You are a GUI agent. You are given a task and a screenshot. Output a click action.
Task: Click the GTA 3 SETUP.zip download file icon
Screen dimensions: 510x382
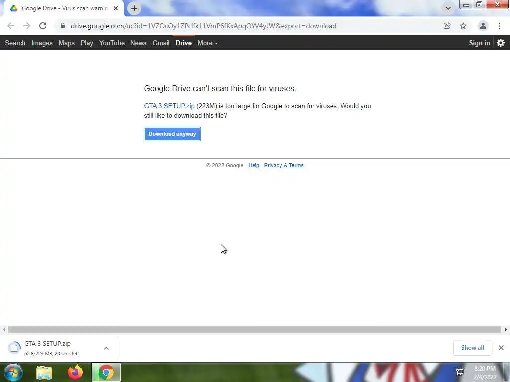point(14,348)
